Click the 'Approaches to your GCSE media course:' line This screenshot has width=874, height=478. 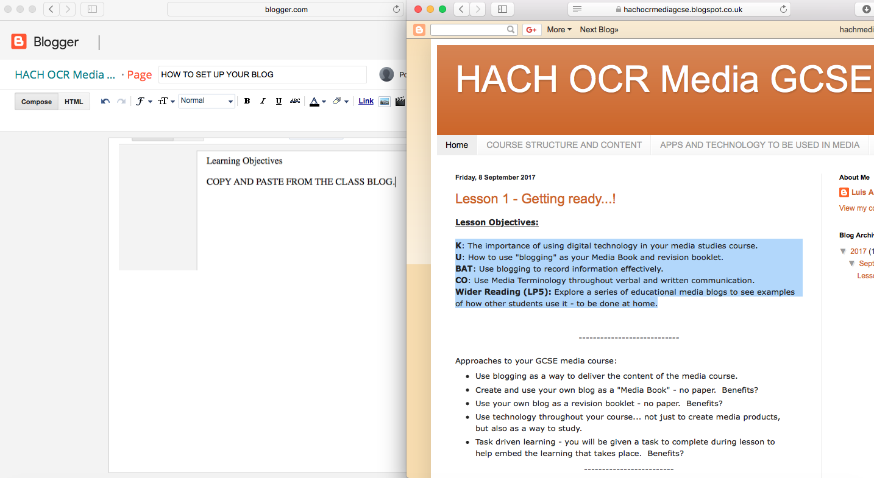536,361
